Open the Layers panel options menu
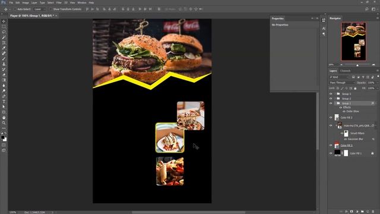The height and width of the screenshot is (214, 380). (378, 71)
